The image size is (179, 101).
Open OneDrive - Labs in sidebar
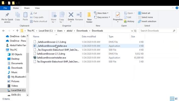tap(16, 36)
